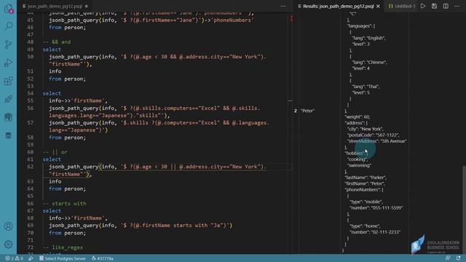The width and height of the screenshot is (466, 262).
Task: Click the "-- || or" comment line
Action: pos(55,152)
